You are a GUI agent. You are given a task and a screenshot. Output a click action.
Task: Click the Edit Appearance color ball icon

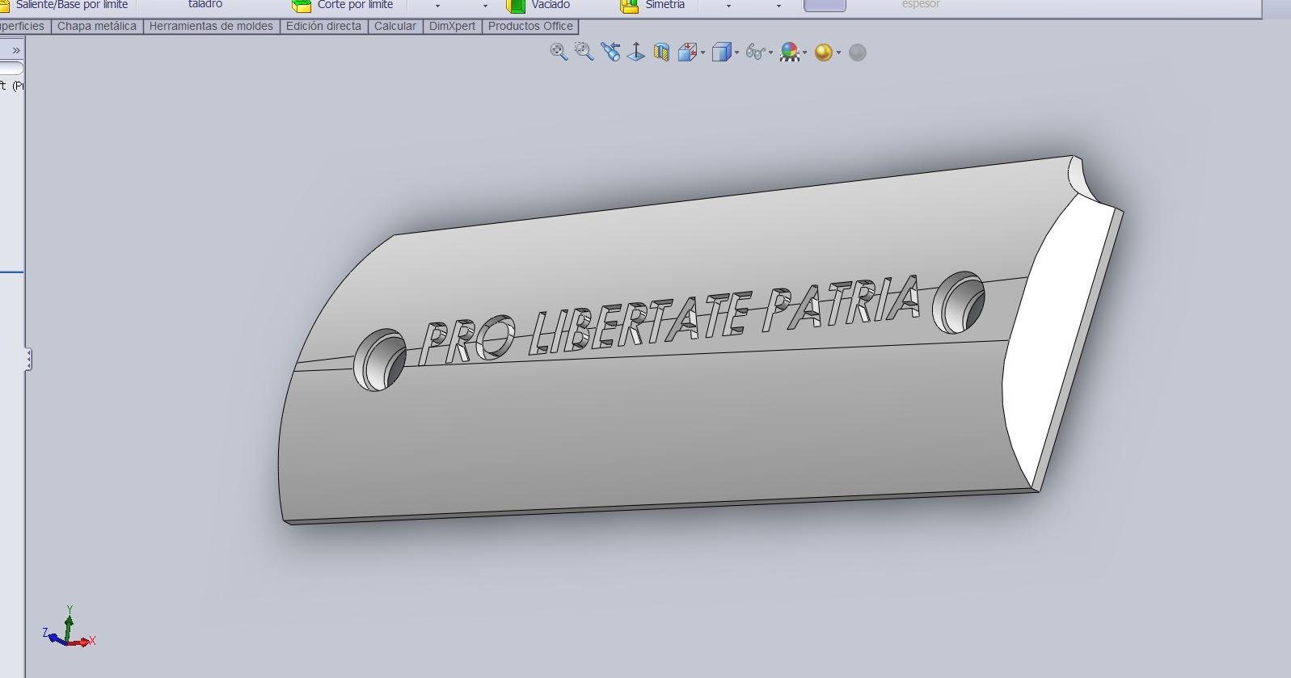(x=790, y=53)
